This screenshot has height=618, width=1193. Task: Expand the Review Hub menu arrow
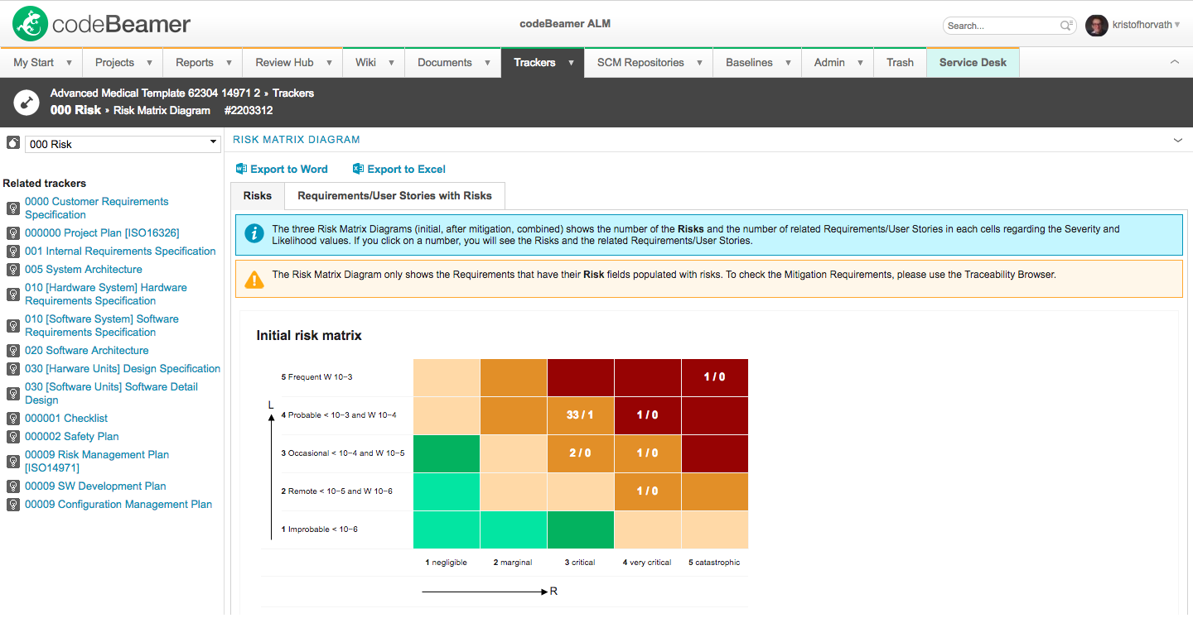(x=329, y=63)
